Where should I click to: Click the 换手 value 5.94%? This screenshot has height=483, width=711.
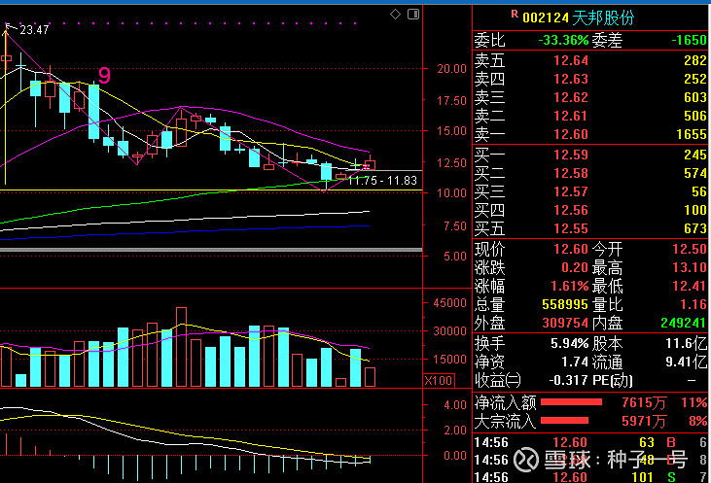(569, 344)
